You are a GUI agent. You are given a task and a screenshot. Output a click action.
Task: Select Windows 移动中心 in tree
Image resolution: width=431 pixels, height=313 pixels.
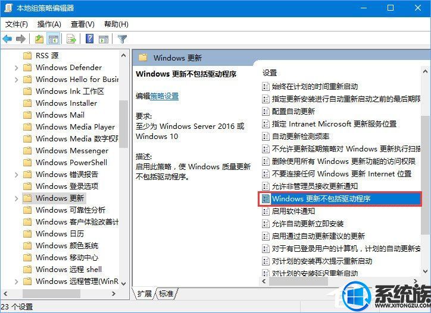67,258
